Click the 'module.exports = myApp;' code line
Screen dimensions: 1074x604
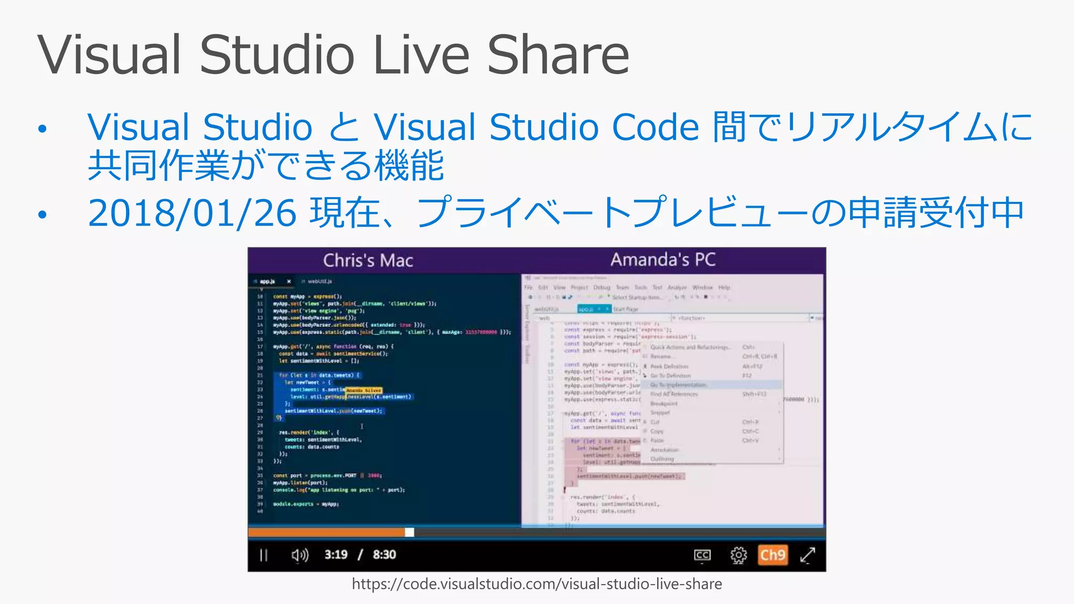pos(306,504)
